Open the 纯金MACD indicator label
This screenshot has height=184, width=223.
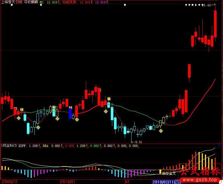point(10,145)
